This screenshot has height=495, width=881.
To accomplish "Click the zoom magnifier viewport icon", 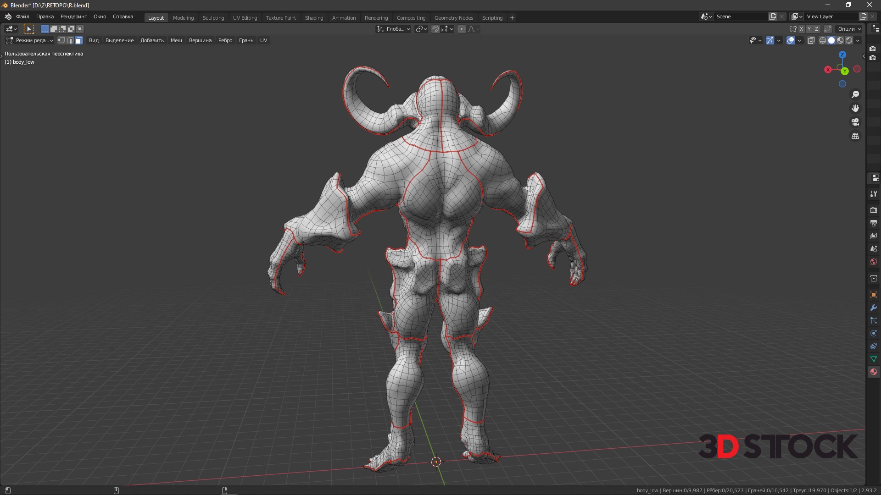I will (855, 94).
